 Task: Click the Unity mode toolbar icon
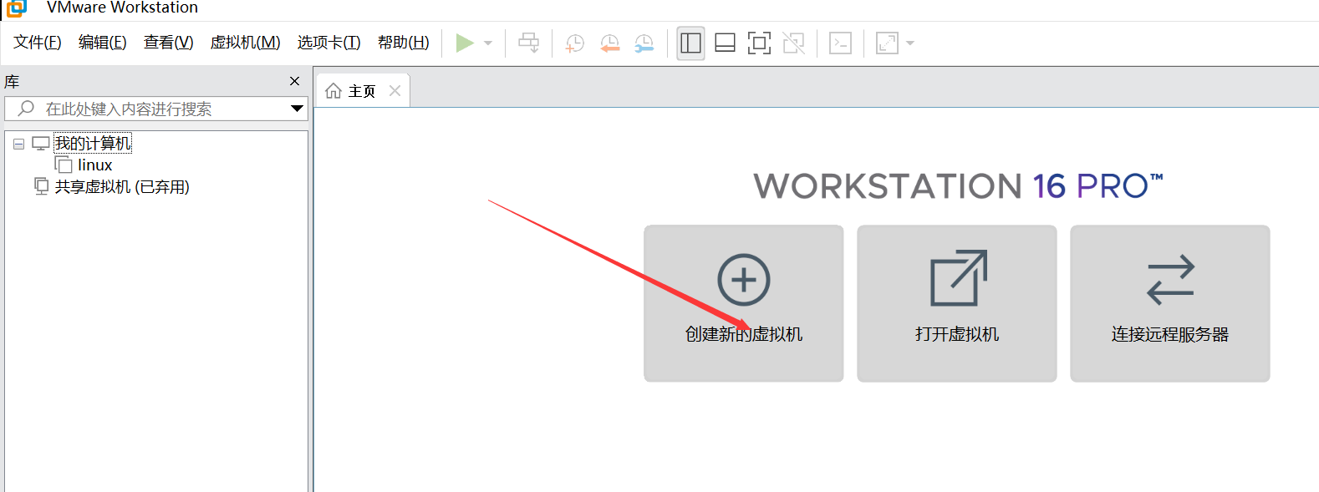coord(794,43)
